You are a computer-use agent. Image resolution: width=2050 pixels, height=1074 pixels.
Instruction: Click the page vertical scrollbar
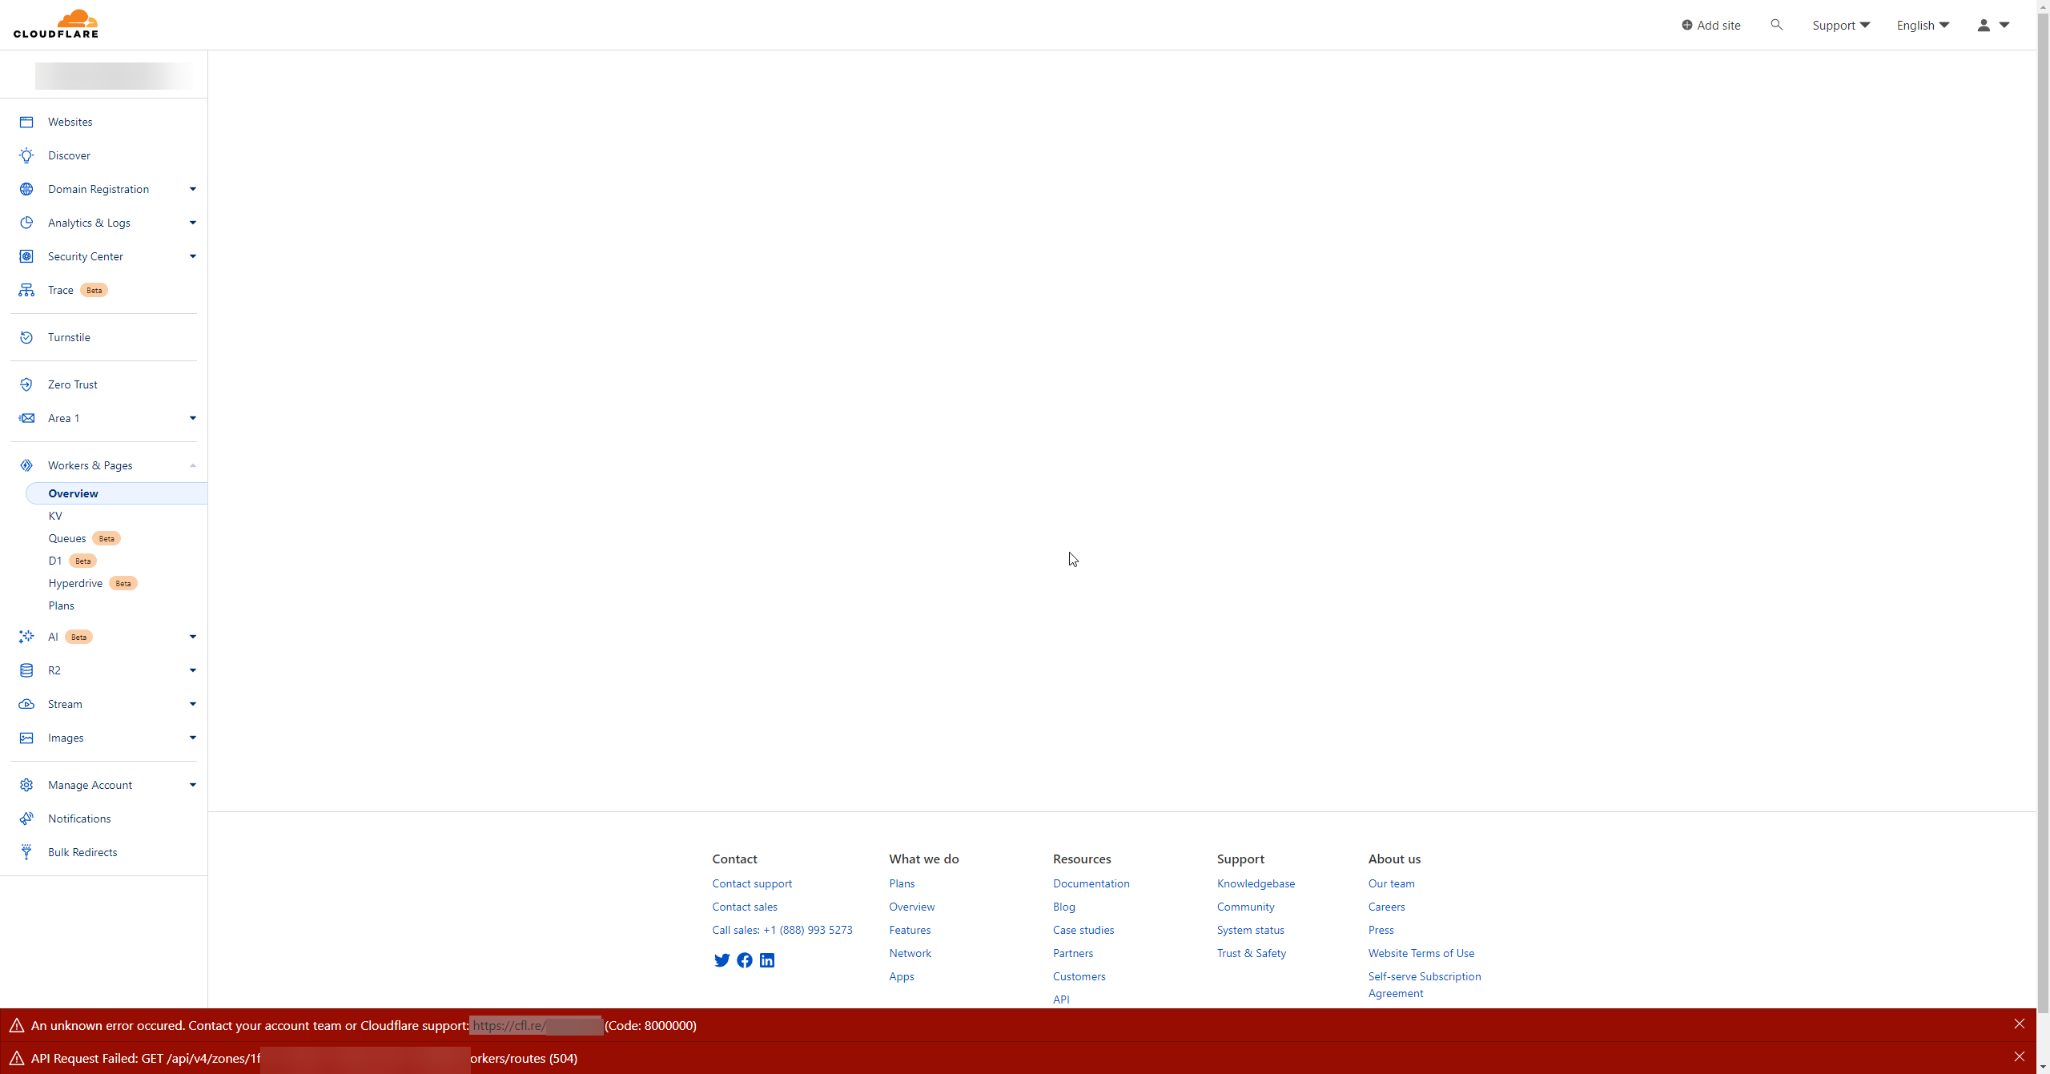click(2043, 513)
